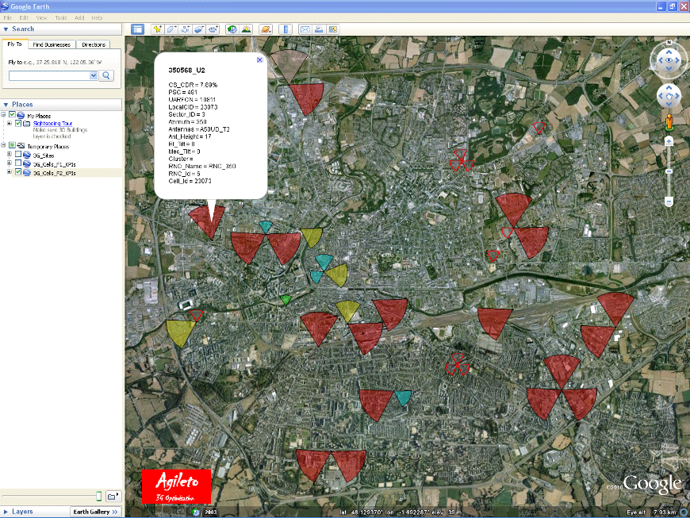Click the historical imagery clock icon
Screen dimensions: 690x518
point(233,29)
